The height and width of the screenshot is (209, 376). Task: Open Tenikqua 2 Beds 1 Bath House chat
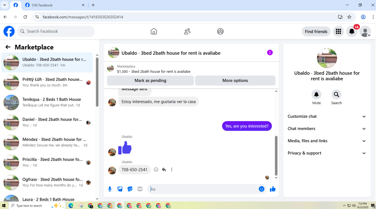47,102
